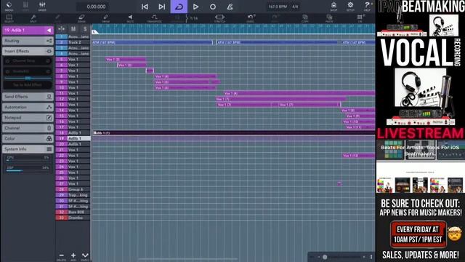
Task: Open the track Color section
Action: pos(28,138)
